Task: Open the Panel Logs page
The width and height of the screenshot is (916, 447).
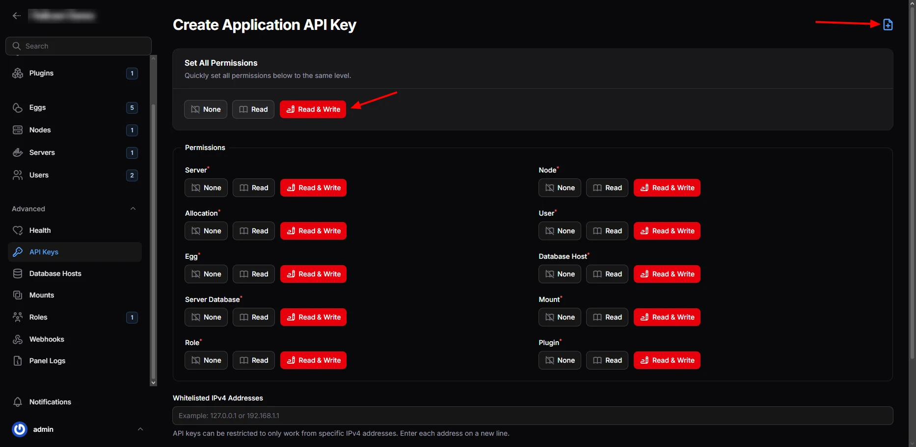Action: (x=75, y=361)
